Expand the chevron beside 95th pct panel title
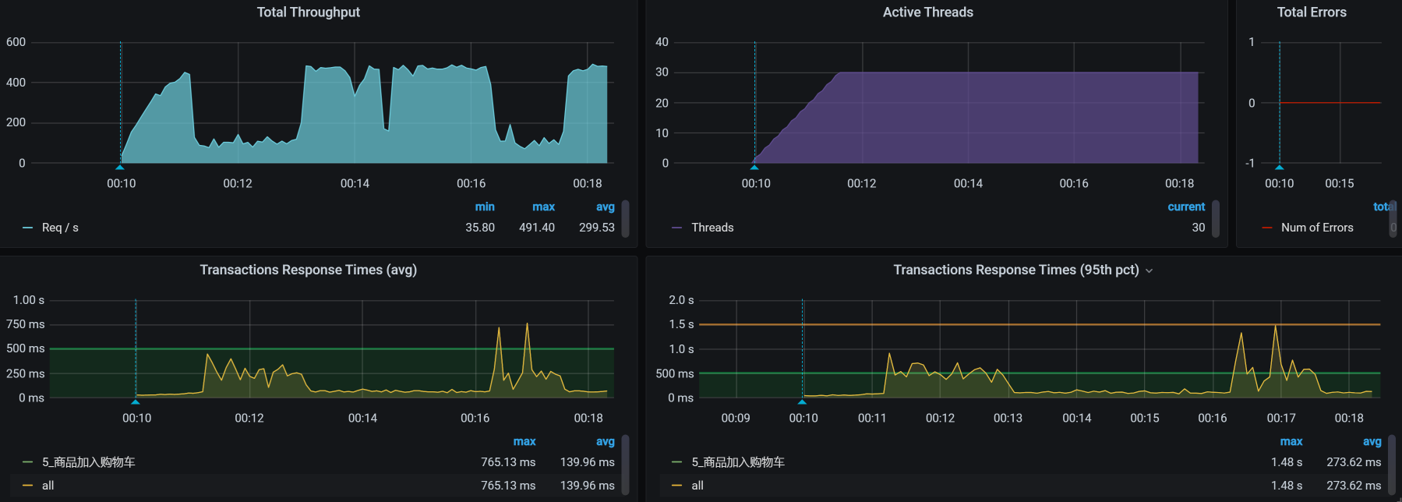 [x=1149, y=270]
